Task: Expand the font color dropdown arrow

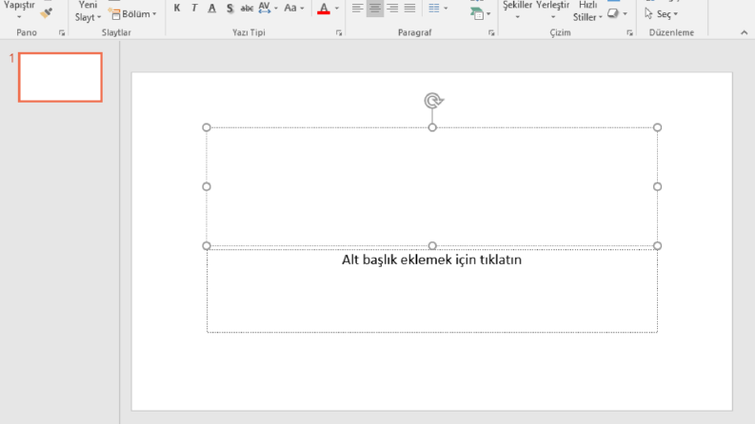Action: pyautogui.click(x=337, y=9)
